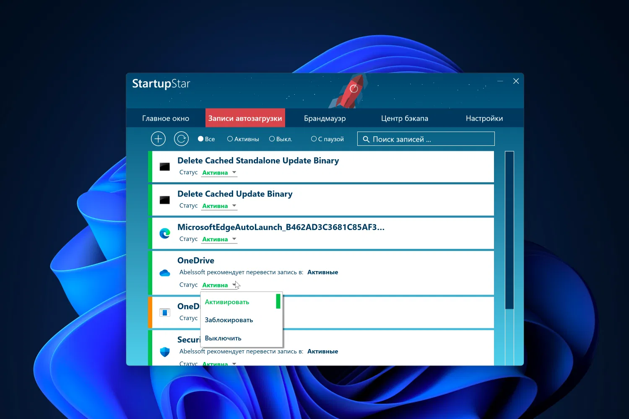Choose 'Активировать' from the status menu
629x419 pixels.
click(x=242, y=302)
